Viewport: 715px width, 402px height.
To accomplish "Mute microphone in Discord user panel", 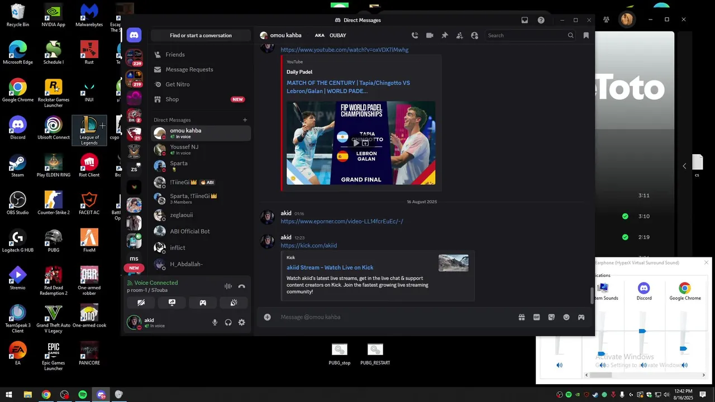I will click(x=214, y=322).
